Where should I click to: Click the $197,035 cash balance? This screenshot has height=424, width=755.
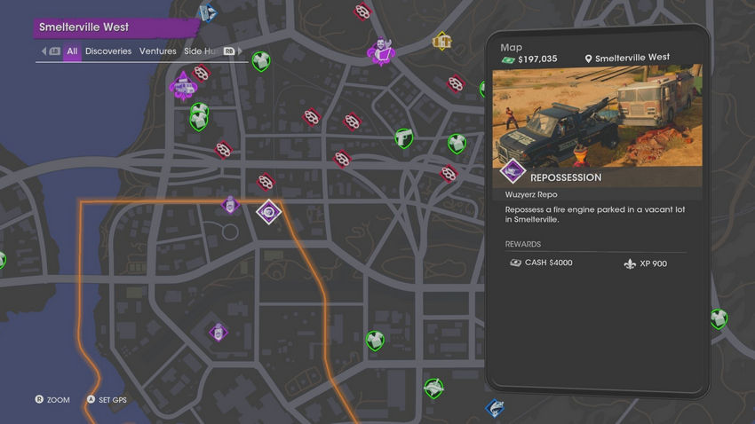pyautogui.click(x=529, y=59)
